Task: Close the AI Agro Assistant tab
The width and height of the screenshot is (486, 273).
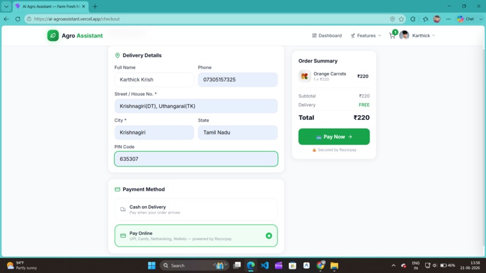Action: (83, 6)
